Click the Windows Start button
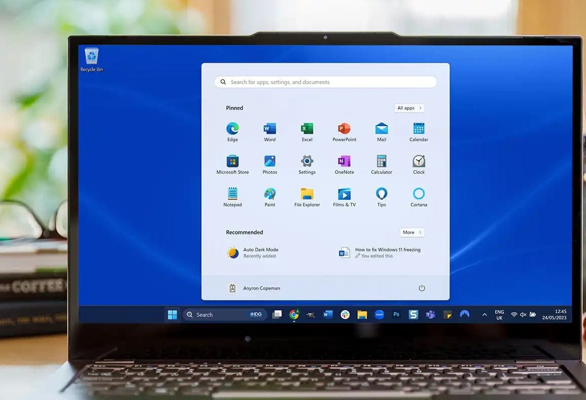 tap(173, 314)
